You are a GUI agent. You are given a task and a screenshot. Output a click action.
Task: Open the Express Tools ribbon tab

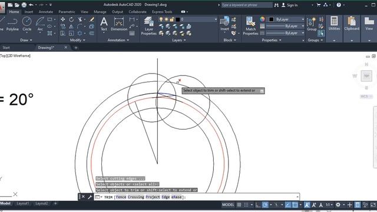point(162,12)
